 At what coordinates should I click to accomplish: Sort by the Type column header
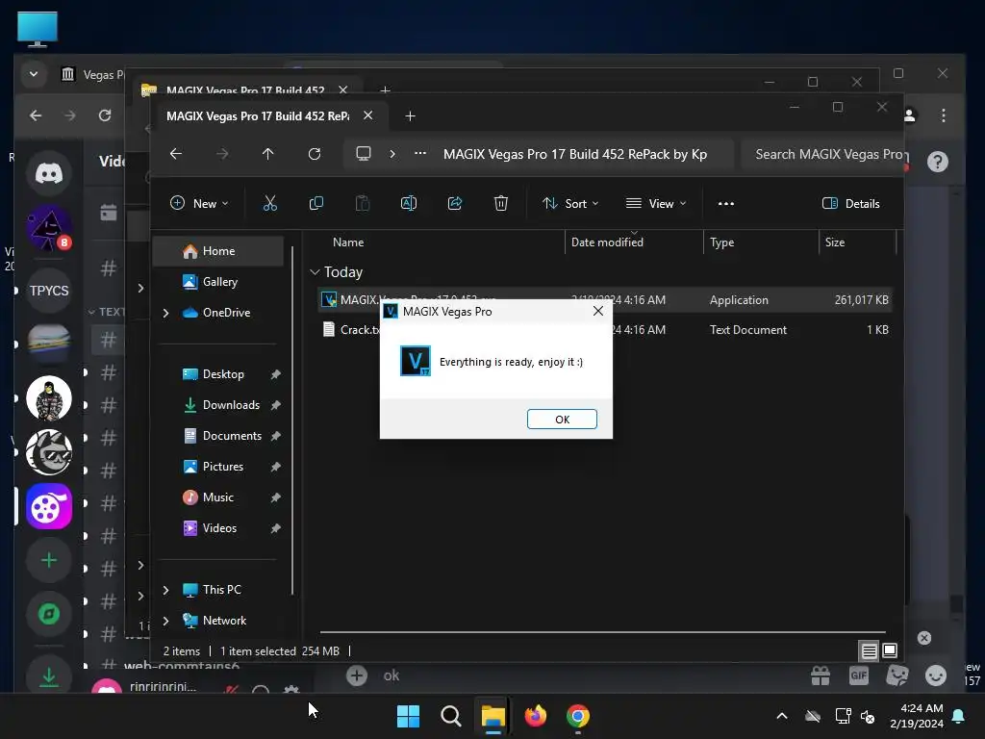click(x=721, y=242)
